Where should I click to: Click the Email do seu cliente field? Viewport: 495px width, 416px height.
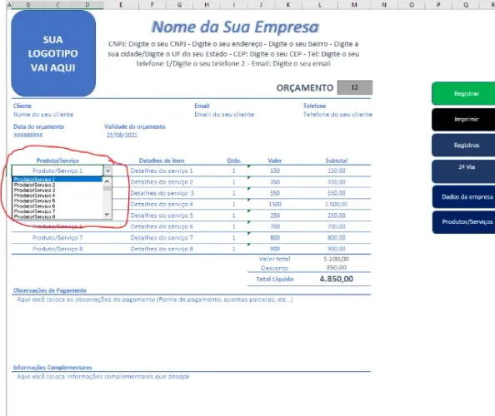pyautogui.click(x=224, y=115)
